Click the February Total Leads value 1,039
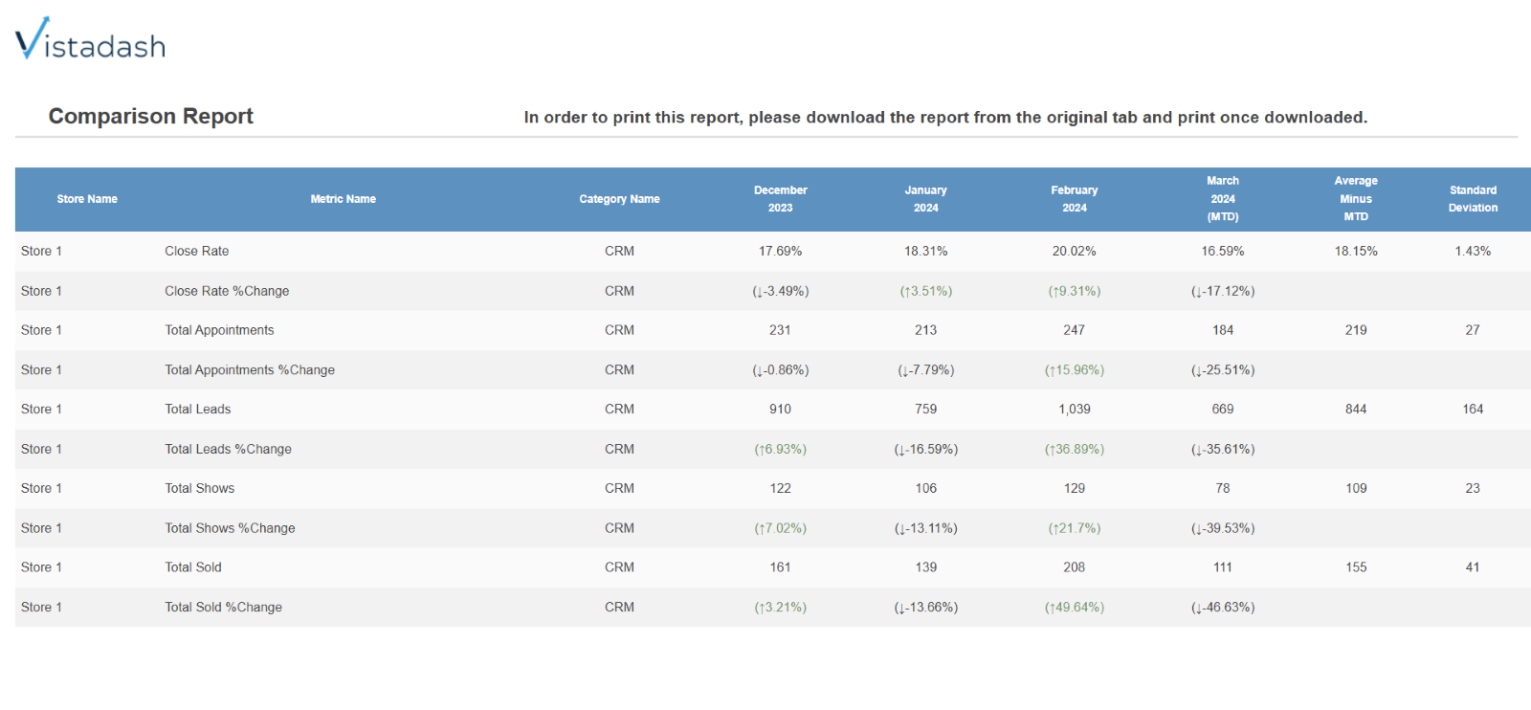1531x710 pixels. point(1075,409)
